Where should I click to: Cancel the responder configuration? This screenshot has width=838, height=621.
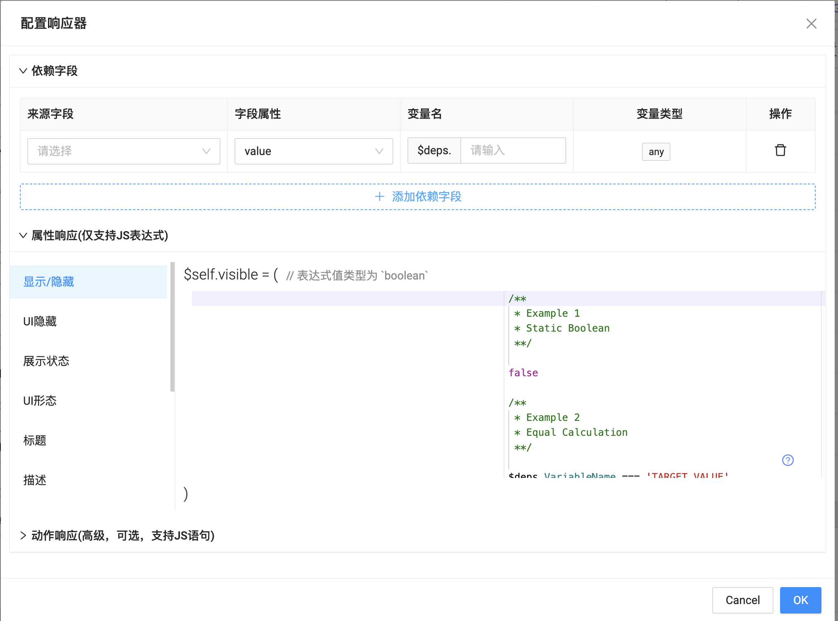coord(742,600)
